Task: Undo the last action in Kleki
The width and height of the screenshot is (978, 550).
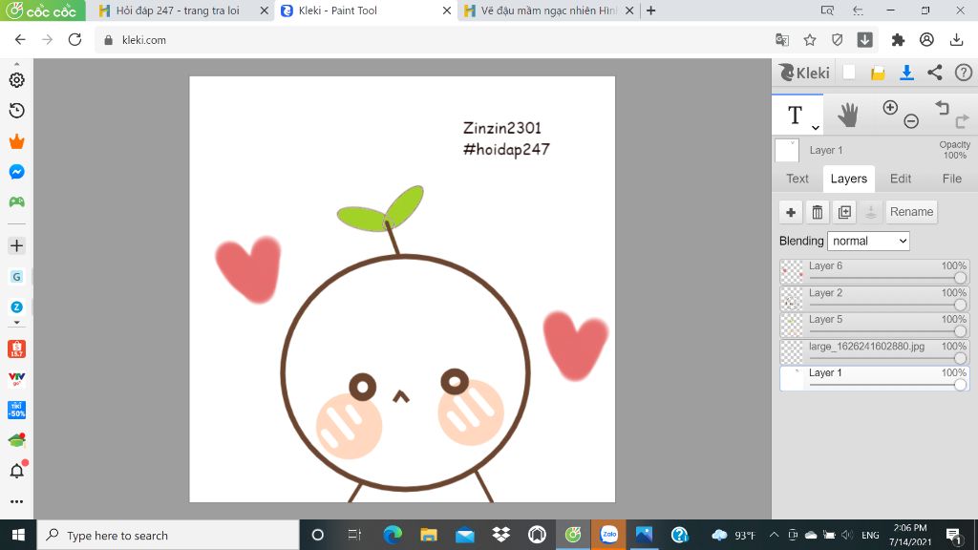Action: [x=942, y=108]
